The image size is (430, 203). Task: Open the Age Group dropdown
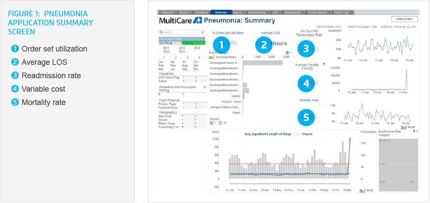click(183, 116)
